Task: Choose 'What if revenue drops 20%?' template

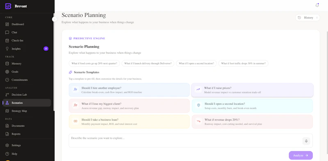Action: [x=252, y=122]
